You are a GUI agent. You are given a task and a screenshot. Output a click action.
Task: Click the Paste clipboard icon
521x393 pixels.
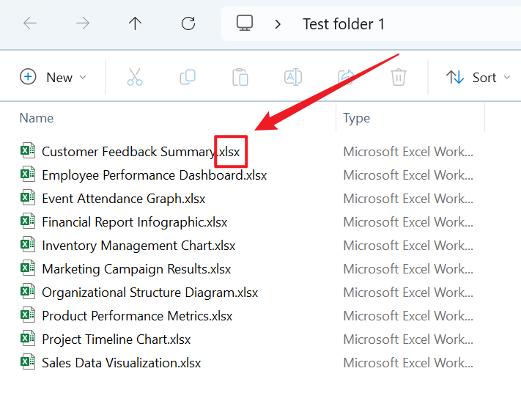[240, 77]
